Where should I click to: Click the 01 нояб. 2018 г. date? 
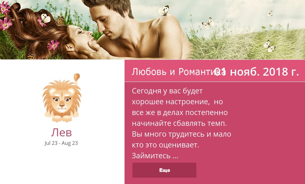(x=256, y=72)
